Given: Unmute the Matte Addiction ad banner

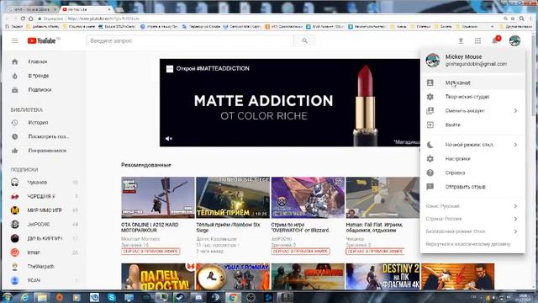Looking at the screenshot, I should click(x=169, y=139).
